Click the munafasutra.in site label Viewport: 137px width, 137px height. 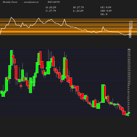coord(31,2)
